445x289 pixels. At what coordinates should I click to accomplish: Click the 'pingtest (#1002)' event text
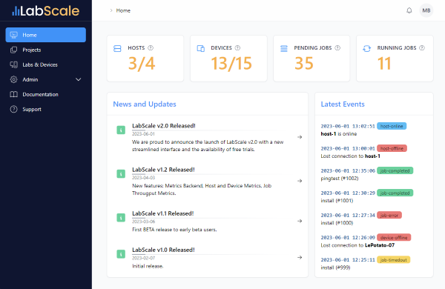click(340, 179)
